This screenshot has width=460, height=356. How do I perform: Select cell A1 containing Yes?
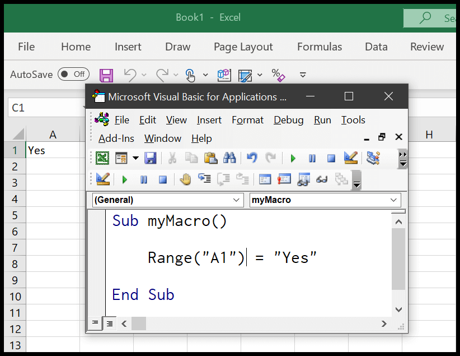53,150
